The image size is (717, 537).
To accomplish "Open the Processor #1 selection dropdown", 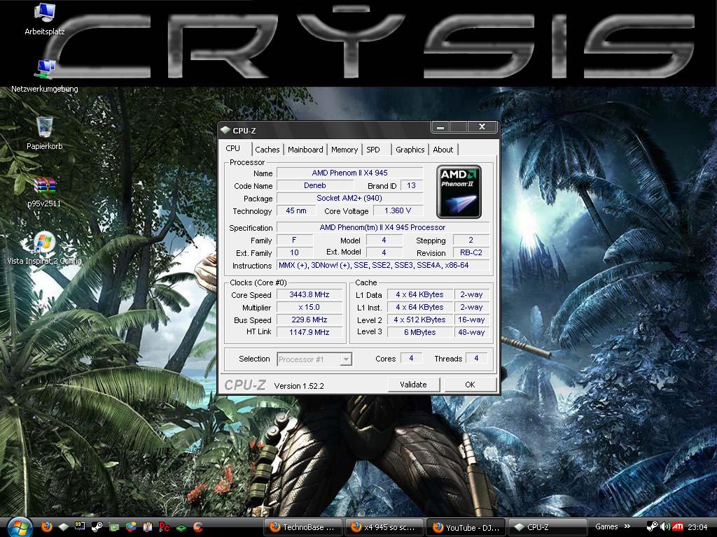I will point(314,359).
